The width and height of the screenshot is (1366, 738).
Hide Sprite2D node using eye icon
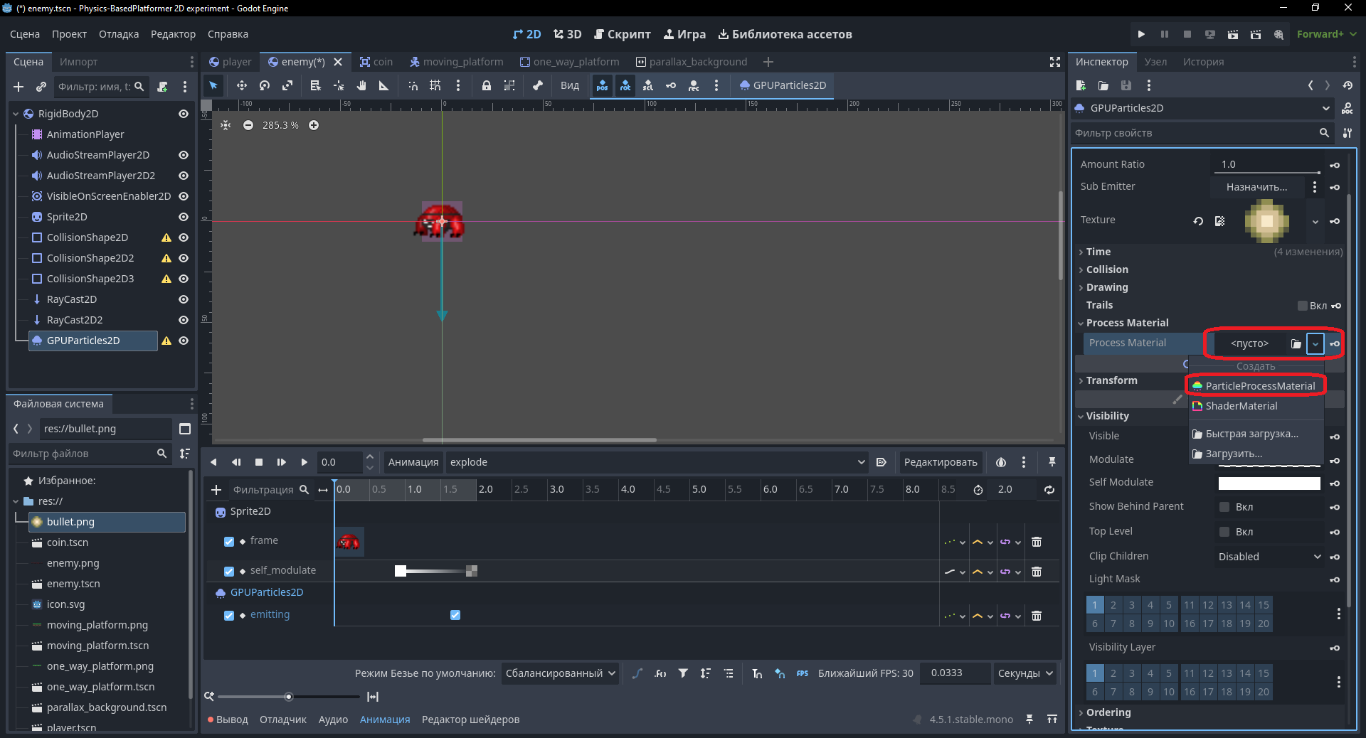point(184,217)
